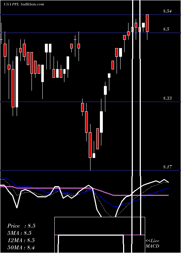Image resolution: width=181 pixels, height=253 pixels.
Task: Click the 8.33 price level label
Action: coord(167,98)
